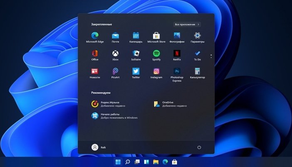The image size is (292, 167).
Task: Click the Start button on taskbar
Action: 118,162
